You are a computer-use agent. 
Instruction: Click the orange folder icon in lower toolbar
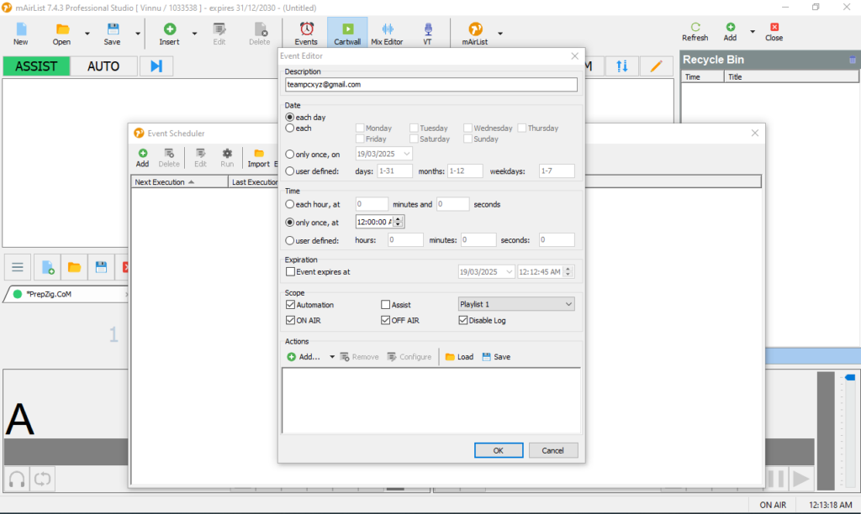74,267
